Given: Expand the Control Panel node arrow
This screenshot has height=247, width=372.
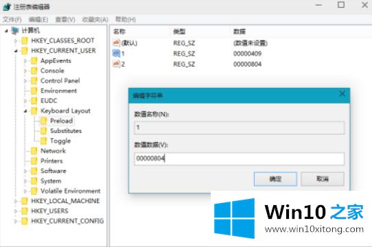Looking at the screenshot, I should coord(25,81).
